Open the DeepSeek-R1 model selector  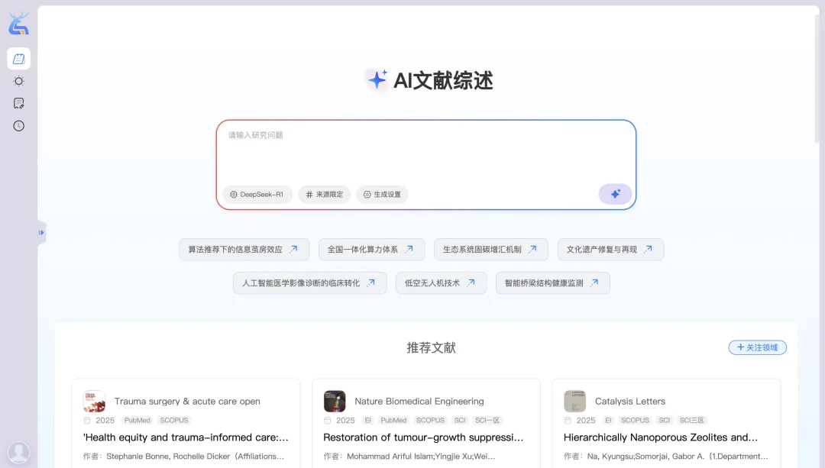coord(257,195)
